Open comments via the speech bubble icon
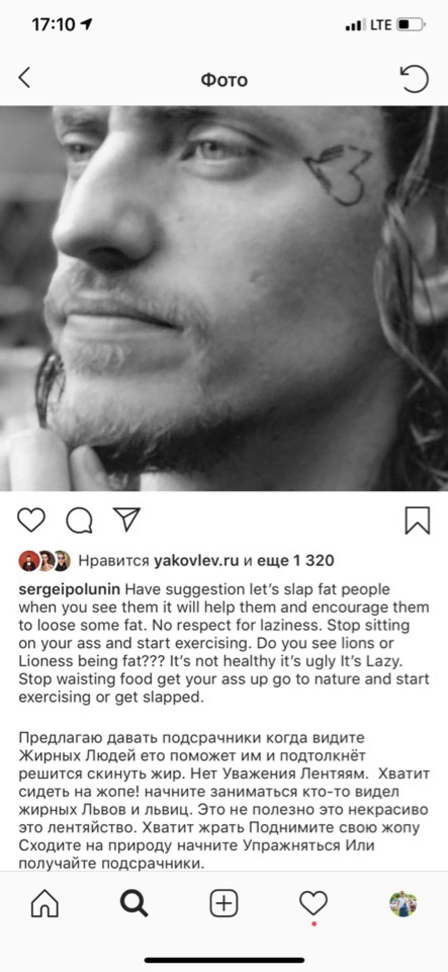Image resolution: width=448 pixels, height=972 pixels. [x=79, y=520]
